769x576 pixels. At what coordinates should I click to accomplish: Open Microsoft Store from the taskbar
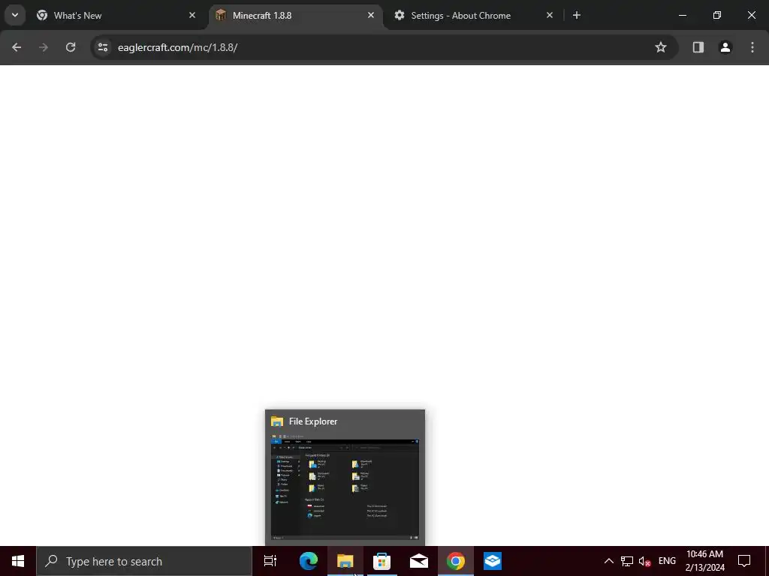tap(382, 561)
